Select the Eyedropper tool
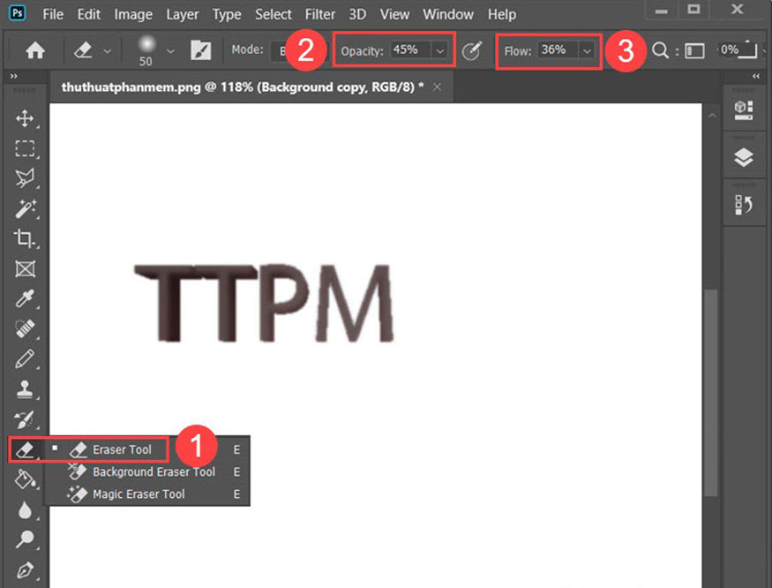 pyautogui.click(x=25, y=298)
